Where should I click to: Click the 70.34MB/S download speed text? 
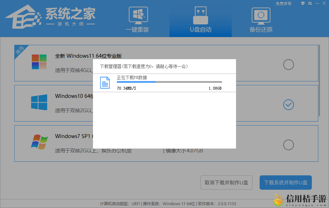click(127, 88)
